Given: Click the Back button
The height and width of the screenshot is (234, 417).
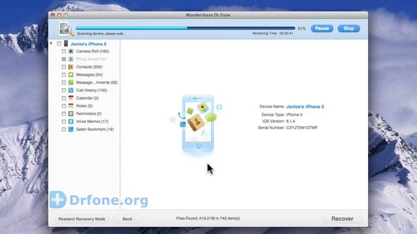Looking at the screenshot, I should click(127, 219).
